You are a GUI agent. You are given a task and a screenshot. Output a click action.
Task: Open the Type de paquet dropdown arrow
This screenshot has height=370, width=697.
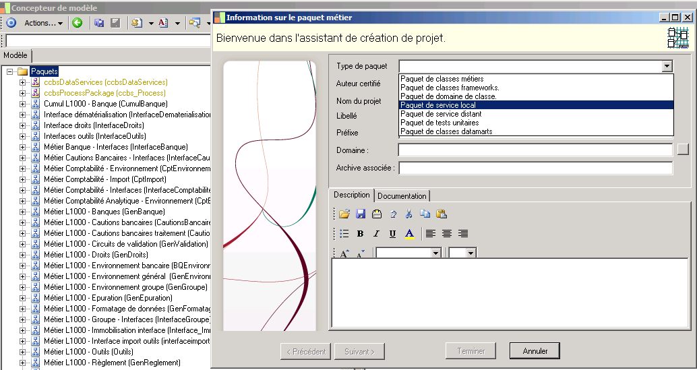(x=666, y=66)
